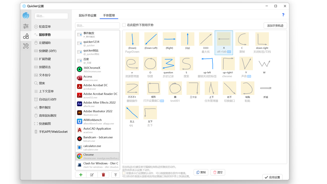Viewport: 327px width, 184px height.
Task: Select 360ChromeX in the application list
Action: (x=97, y=69)
